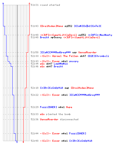Click 'eGo planted the bomb' event
The width and height of the screenshot is (138, 153).
[55, 114]
